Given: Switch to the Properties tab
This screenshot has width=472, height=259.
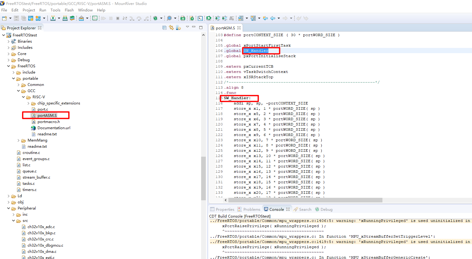Looking at the screenshot, I should click(222, 209).
